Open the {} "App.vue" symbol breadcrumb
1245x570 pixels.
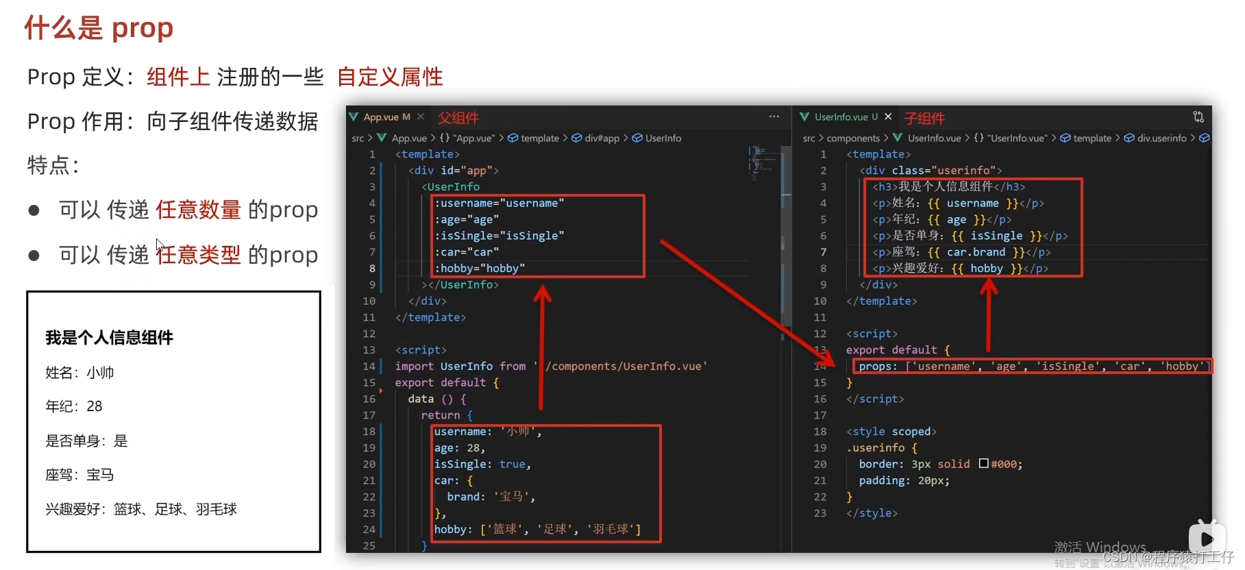pos(467,138)
